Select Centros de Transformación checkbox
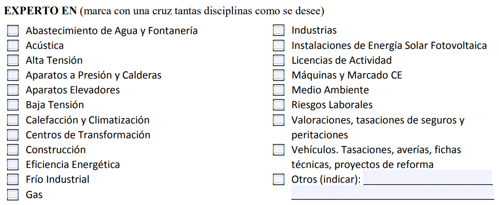The height and width of the screenshot is (205, 499). coord(13,135)
